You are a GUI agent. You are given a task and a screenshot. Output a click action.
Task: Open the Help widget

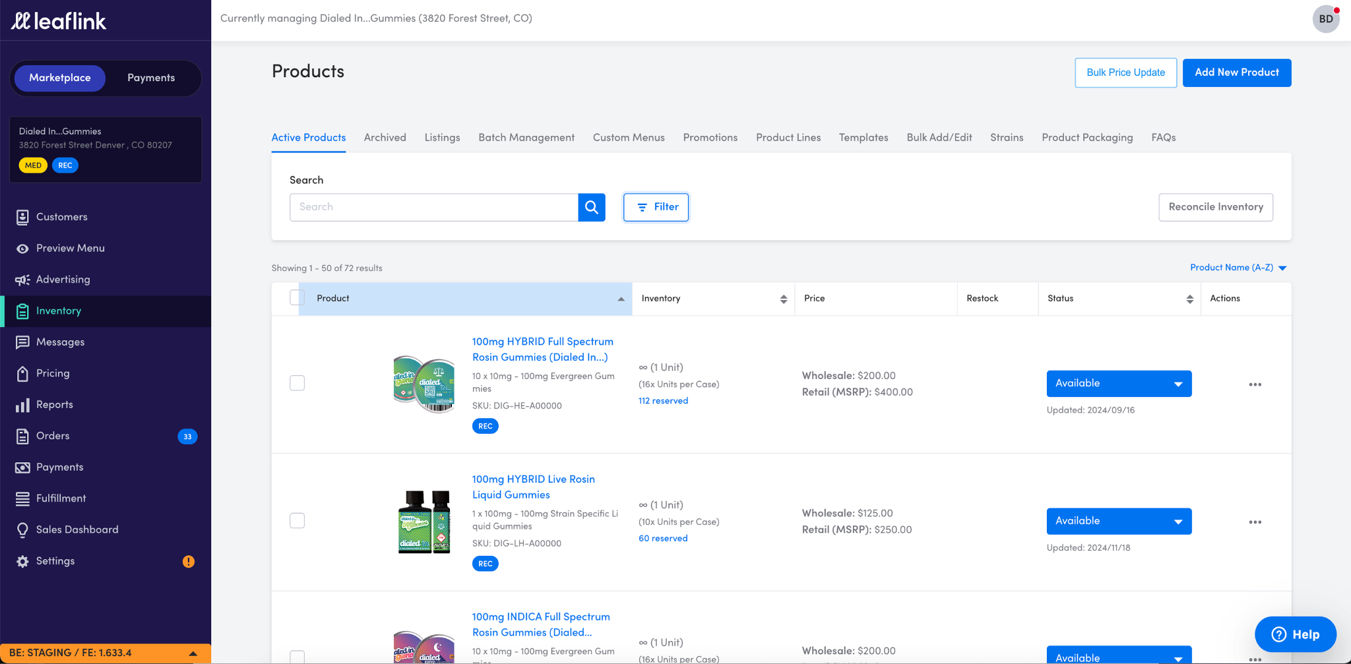(x=1296, y=634)
